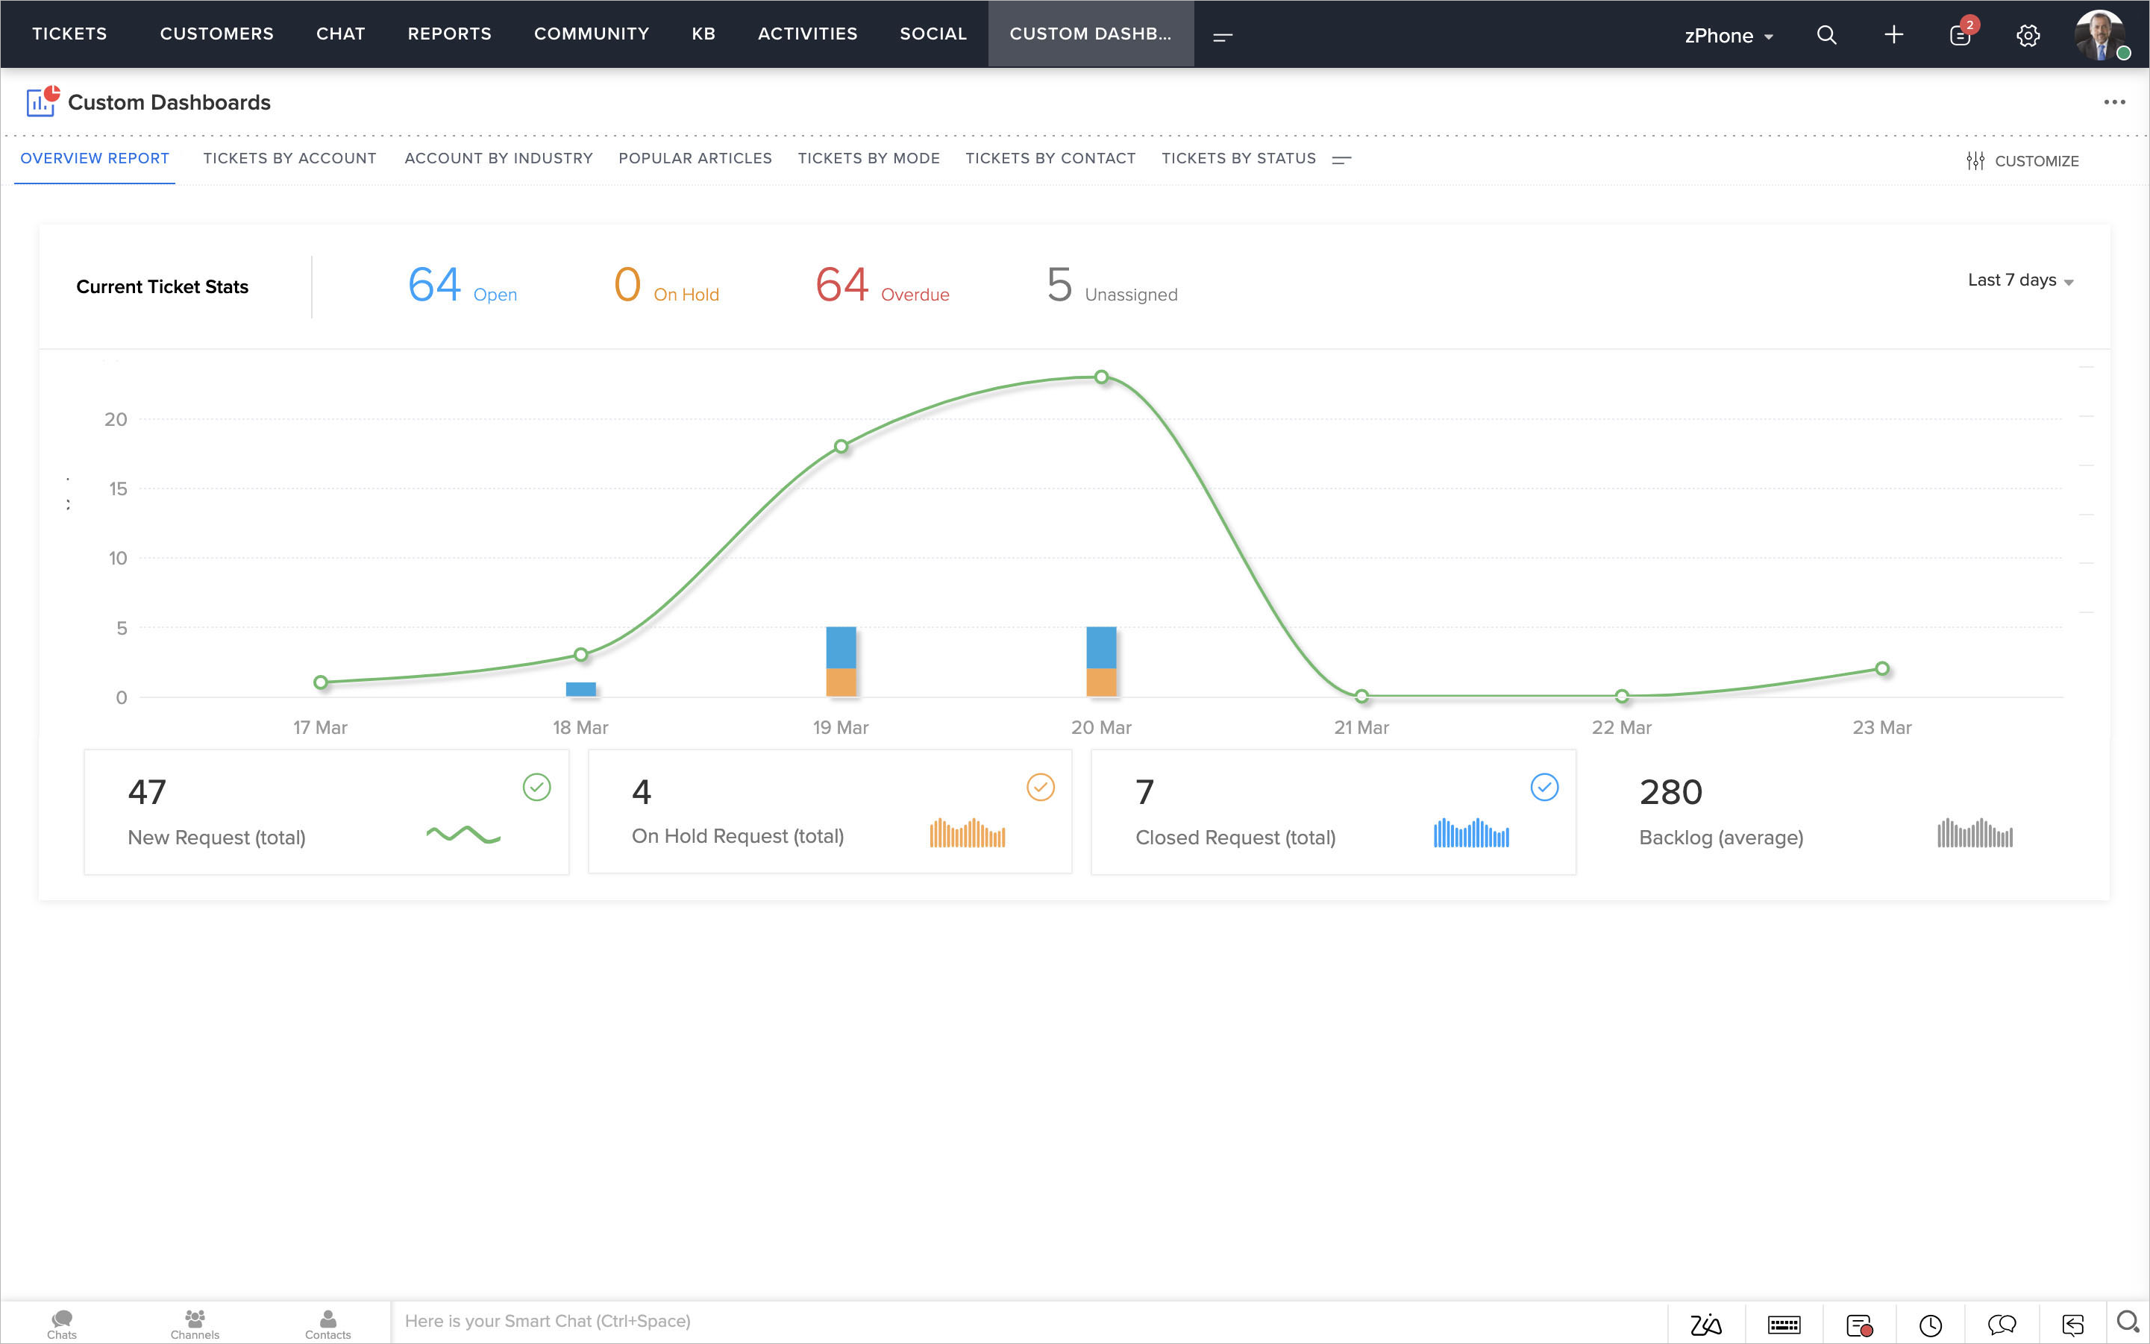Click the keyboard shortcuts icon

pos(1784,1325)
